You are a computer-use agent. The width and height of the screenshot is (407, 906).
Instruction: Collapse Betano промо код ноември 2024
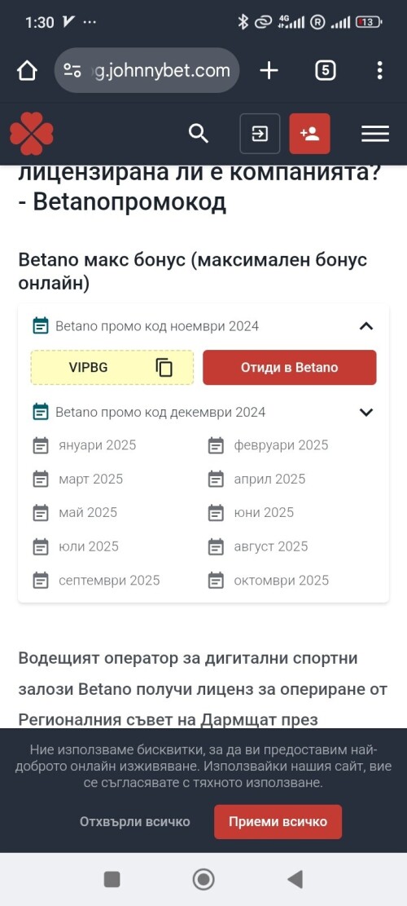[366, 326]
